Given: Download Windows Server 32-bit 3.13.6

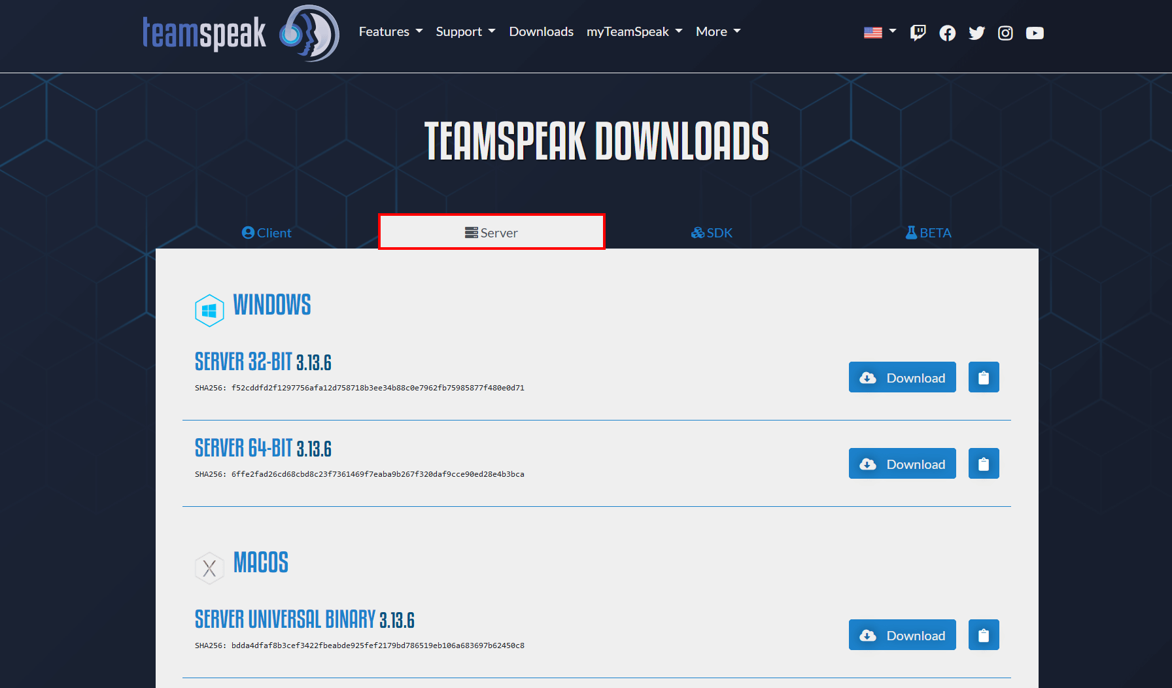Looking at the screenshot, I should tap(903, 377).
